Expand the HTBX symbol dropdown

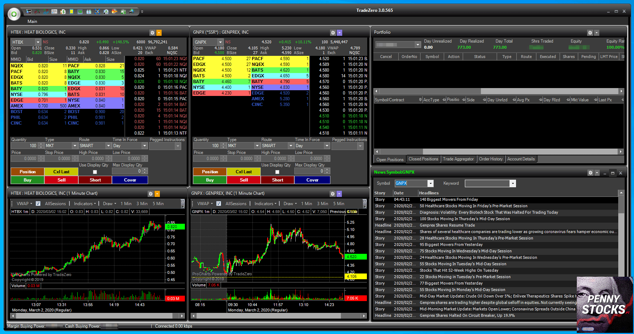(38, 42)
